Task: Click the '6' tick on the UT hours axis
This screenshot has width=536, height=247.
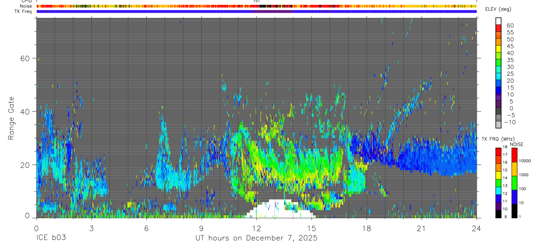Action: coord(146,228)
